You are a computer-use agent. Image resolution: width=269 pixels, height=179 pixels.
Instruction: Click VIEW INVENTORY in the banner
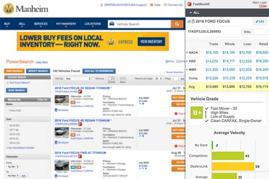coord(151,42)
